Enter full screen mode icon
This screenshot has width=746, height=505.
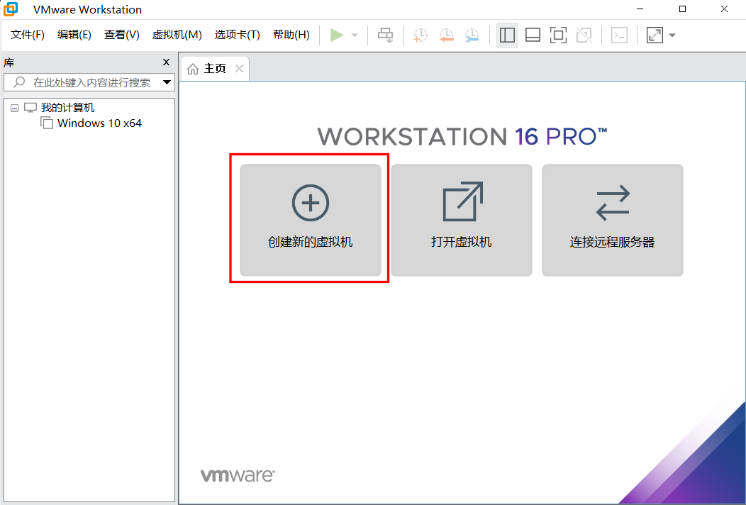tap(558, 35)
